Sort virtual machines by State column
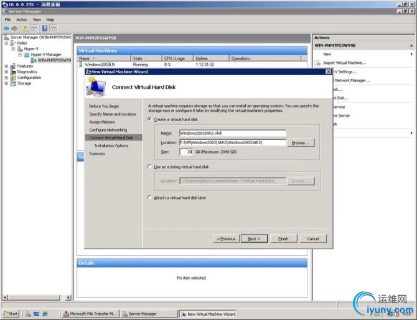The image size is (417, 320). point(146,58)
